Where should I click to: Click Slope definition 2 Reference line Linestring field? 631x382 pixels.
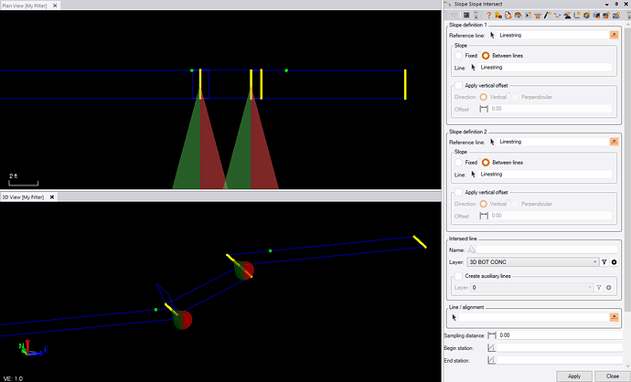(553, 142)
